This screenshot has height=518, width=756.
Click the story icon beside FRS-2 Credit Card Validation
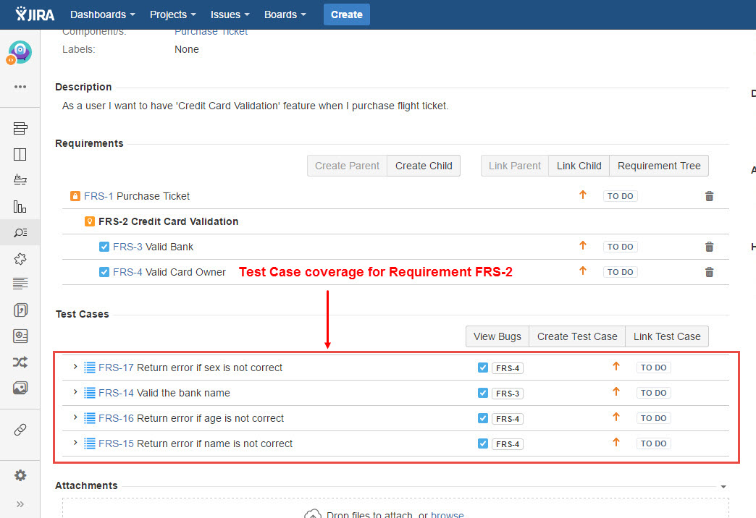pos(90,221)
